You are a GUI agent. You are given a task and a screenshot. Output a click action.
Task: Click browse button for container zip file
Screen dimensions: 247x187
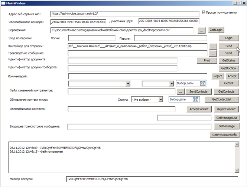(212, 46)
